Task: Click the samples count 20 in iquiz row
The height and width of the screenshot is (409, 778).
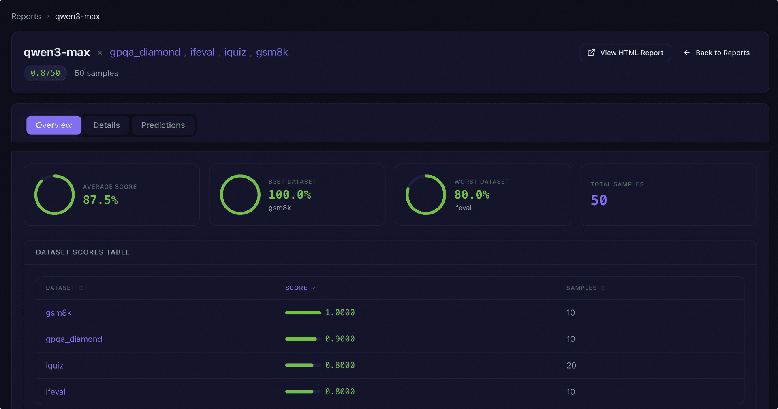Action: click(571, 365)
